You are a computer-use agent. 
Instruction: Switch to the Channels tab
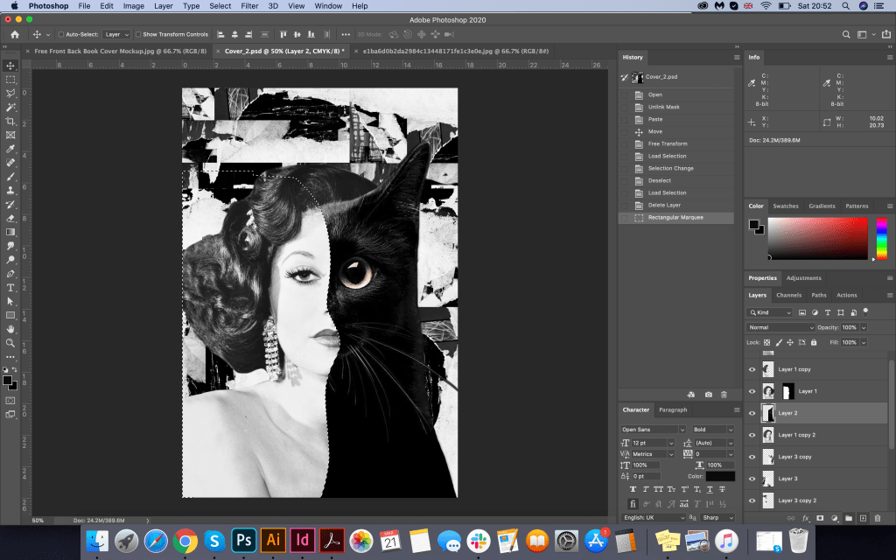[x=788, y=295]
